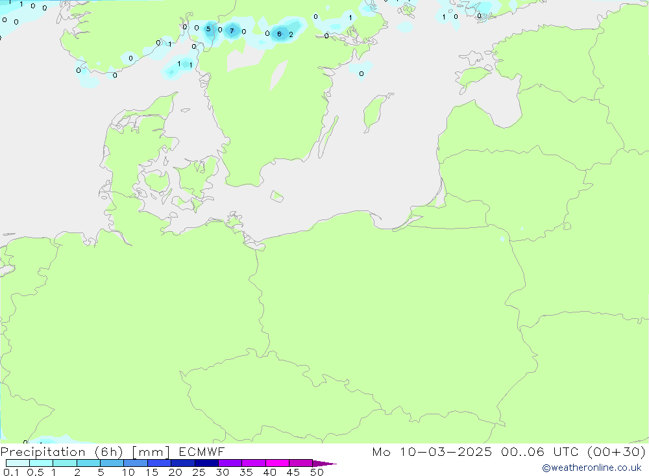The width and height of the screenshot is (649, 476).
Task: Click the "6" precipitation value over Sweden
Action: [x=279, y=34]
